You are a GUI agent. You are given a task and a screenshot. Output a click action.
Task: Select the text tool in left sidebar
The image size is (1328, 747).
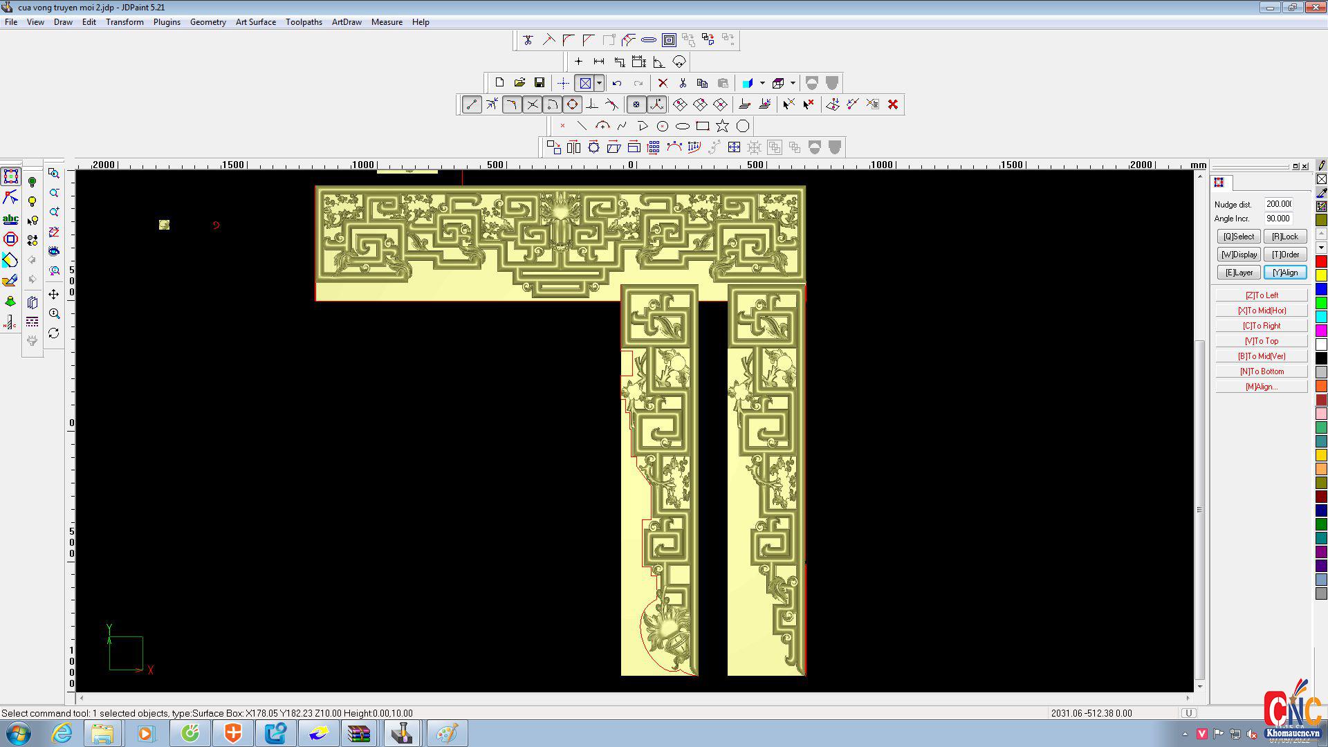10,219
